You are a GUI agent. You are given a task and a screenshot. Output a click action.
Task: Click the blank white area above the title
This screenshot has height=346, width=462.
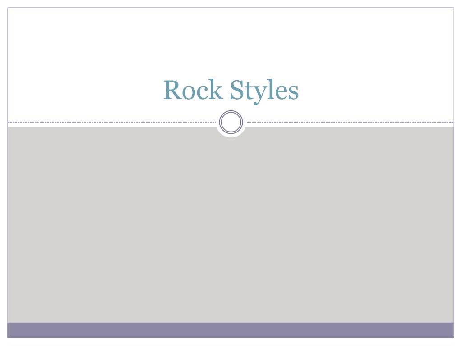point(231,41)
